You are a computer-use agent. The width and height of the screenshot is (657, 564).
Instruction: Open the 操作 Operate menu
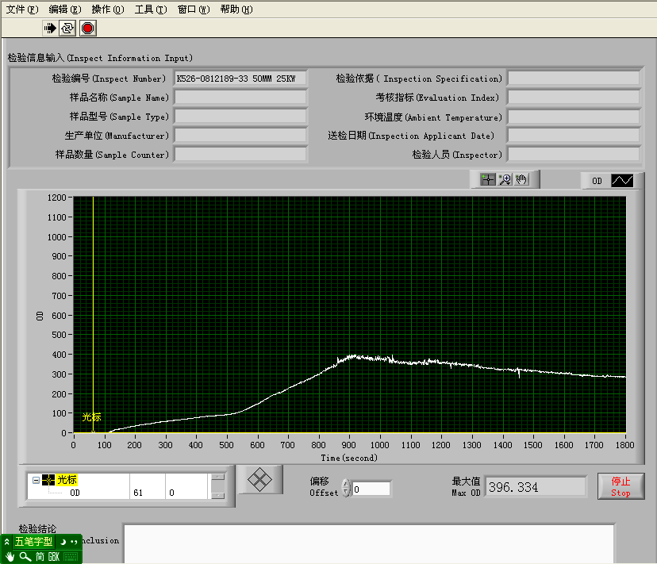point(107,9)
